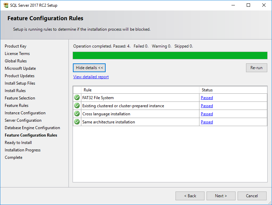Click the green check icon beside FAT32 File System
The height and width of the screenshot is (205, 272).
click(x=77, y=97)
